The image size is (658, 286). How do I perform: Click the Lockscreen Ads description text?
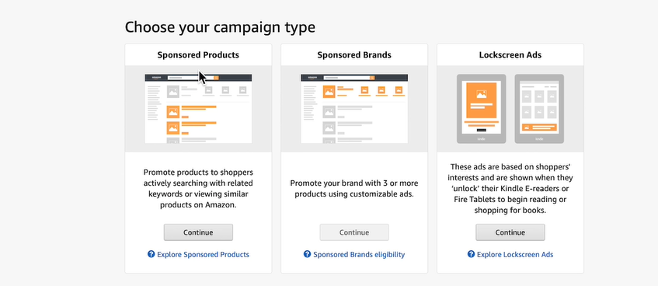click(x=510, y=189)
